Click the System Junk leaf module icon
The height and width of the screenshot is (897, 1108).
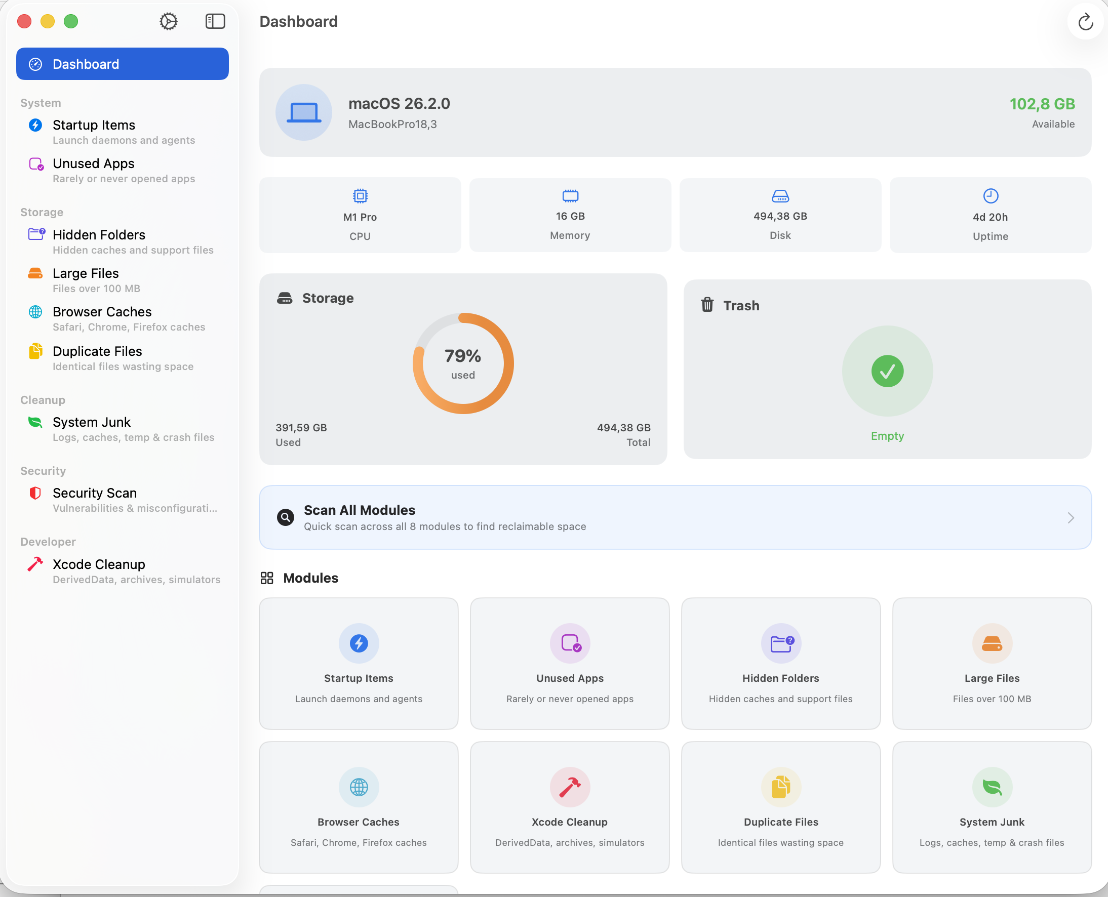tap(992, 787)
